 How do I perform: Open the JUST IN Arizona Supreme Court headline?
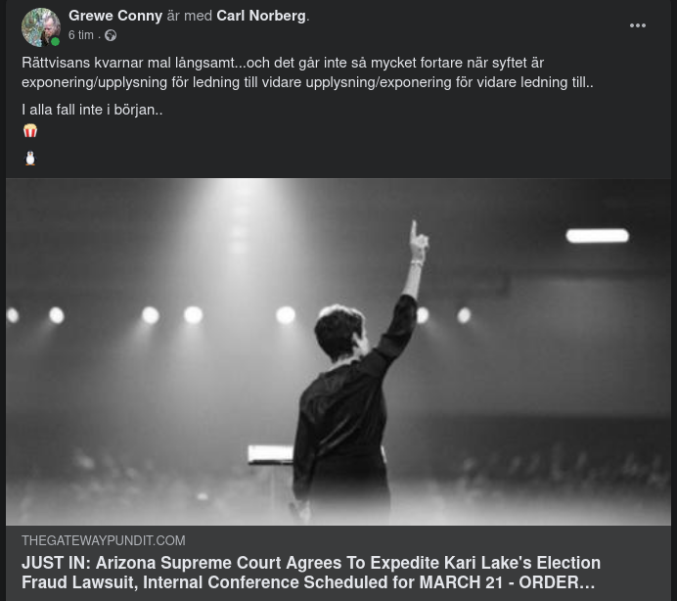311,573
